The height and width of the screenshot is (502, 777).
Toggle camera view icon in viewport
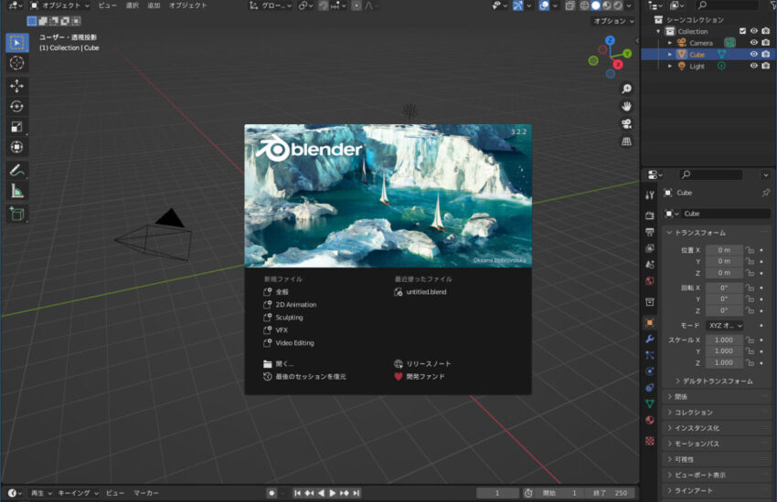[x=627, y=123]
